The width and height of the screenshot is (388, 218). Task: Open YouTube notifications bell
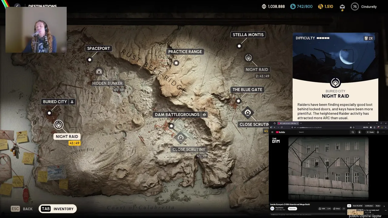378,132
